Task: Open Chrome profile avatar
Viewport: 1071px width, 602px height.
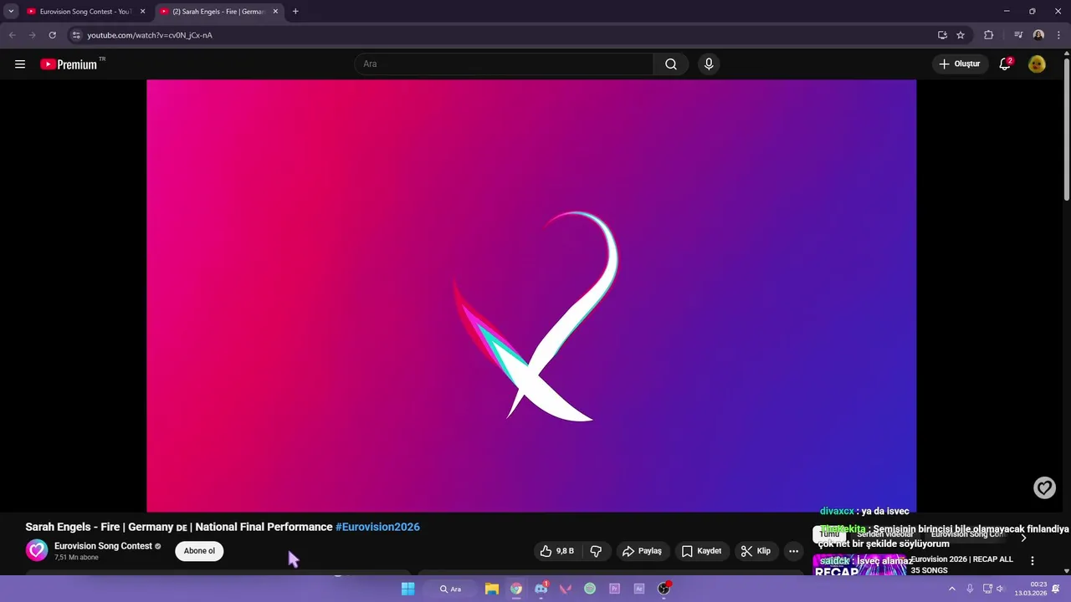Action: point(1038,35)
